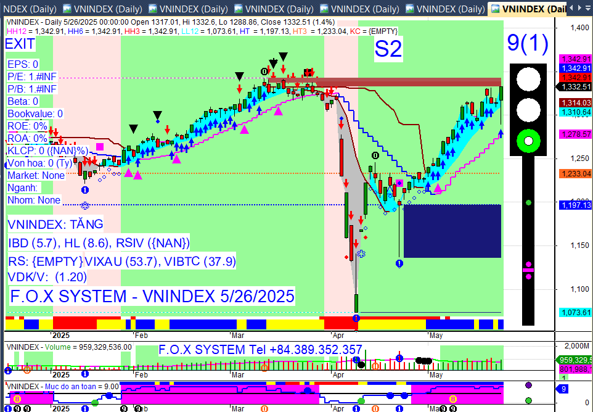Open the truncated NDEX (Daily) tab
593x412 pixels.
click(x=29, y=9)
